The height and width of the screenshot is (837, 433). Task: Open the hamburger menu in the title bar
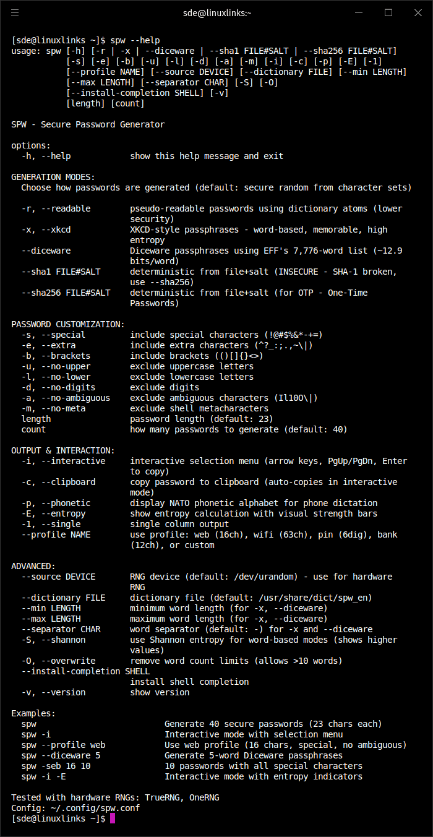15,12
